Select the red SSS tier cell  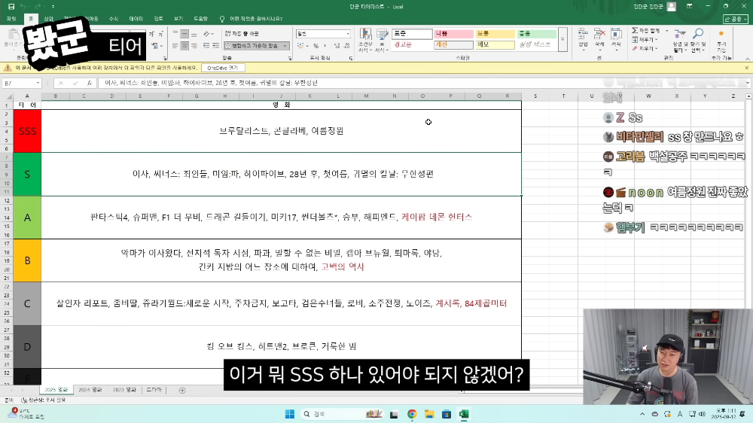tap(27, 131)
